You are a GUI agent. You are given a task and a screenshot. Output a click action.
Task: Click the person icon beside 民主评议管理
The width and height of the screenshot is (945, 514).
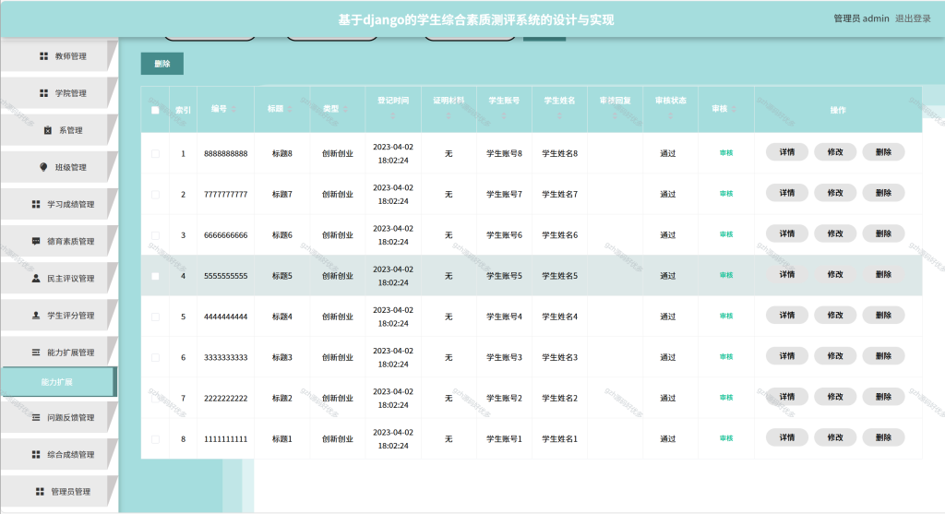36,279
